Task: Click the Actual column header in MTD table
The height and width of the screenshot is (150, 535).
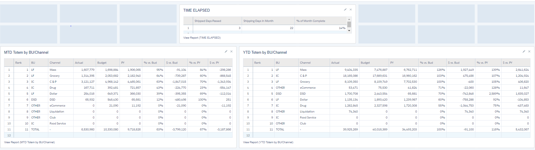Action: tap(79, 63)
